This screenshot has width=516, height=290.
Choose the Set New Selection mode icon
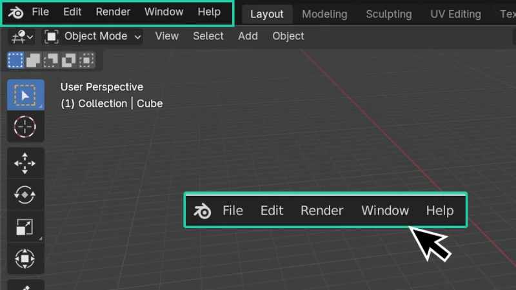pos(15,60)
